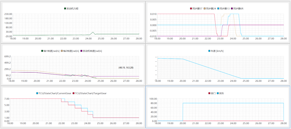The width and height of the screenshot is (291, 129).
Task: Click the torque peak in the 发动机力矩 chart
Action: (93, 32)
